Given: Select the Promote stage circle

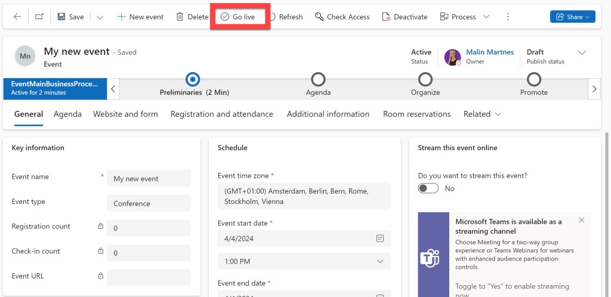Looking at the screenshot, I should point(533,79).
